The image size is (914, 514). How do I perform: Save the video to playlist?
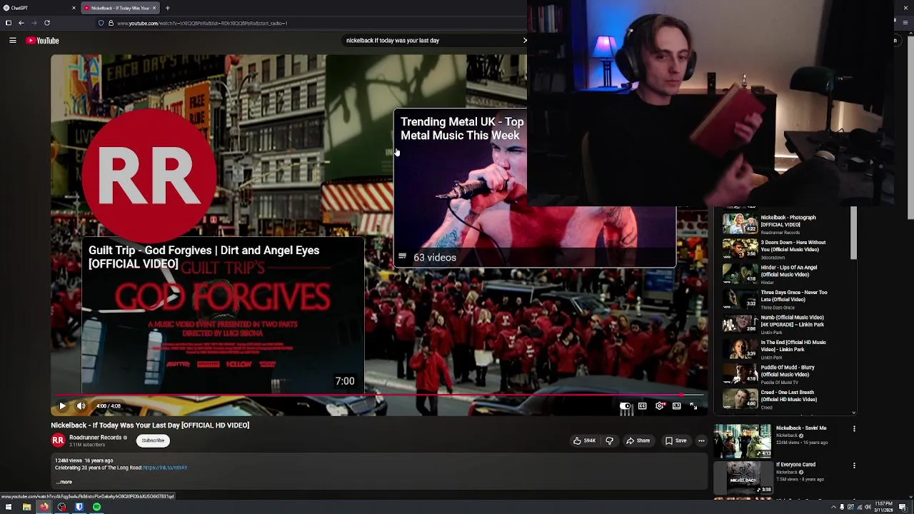676,440
